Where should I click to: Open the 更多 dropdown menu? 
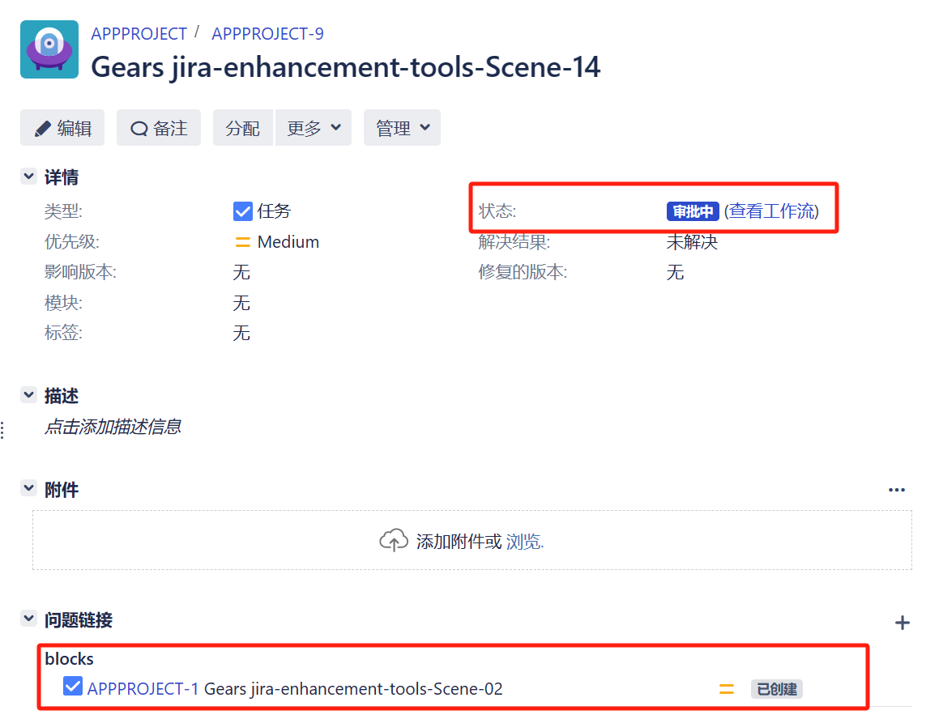[x=314, y=128]
